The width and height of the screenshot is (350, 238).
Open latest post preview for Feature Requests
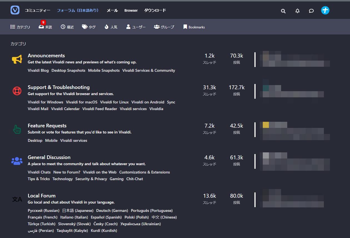pos(295,131)
